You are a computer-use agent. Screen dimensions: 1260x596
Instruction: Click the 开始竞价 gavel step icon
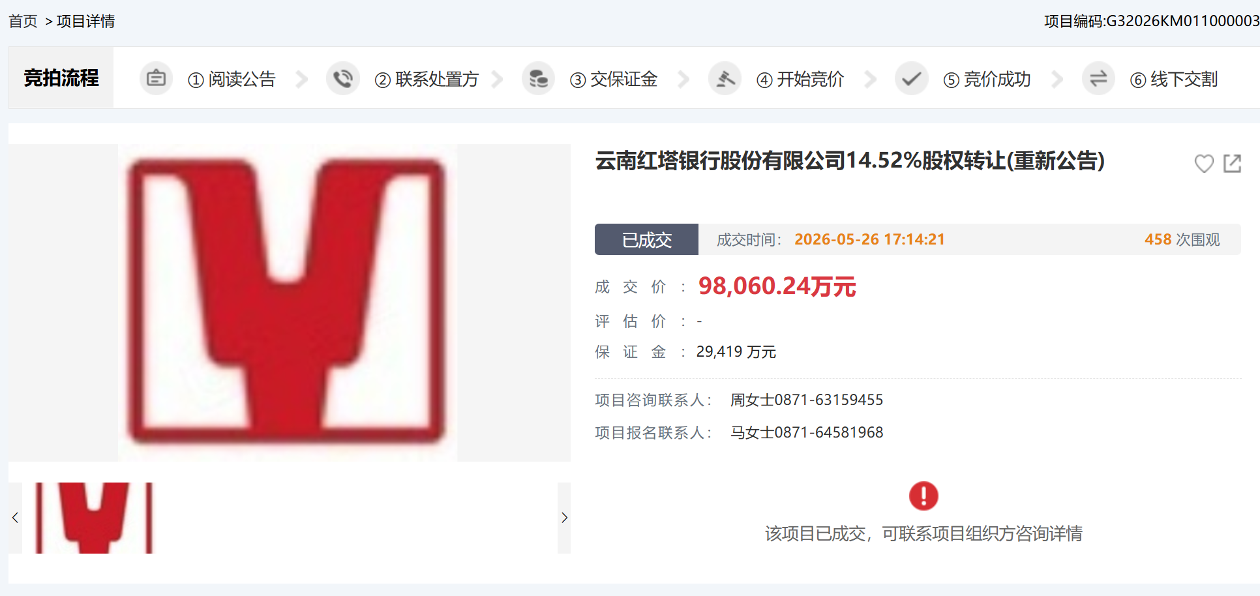coord(725,79)
